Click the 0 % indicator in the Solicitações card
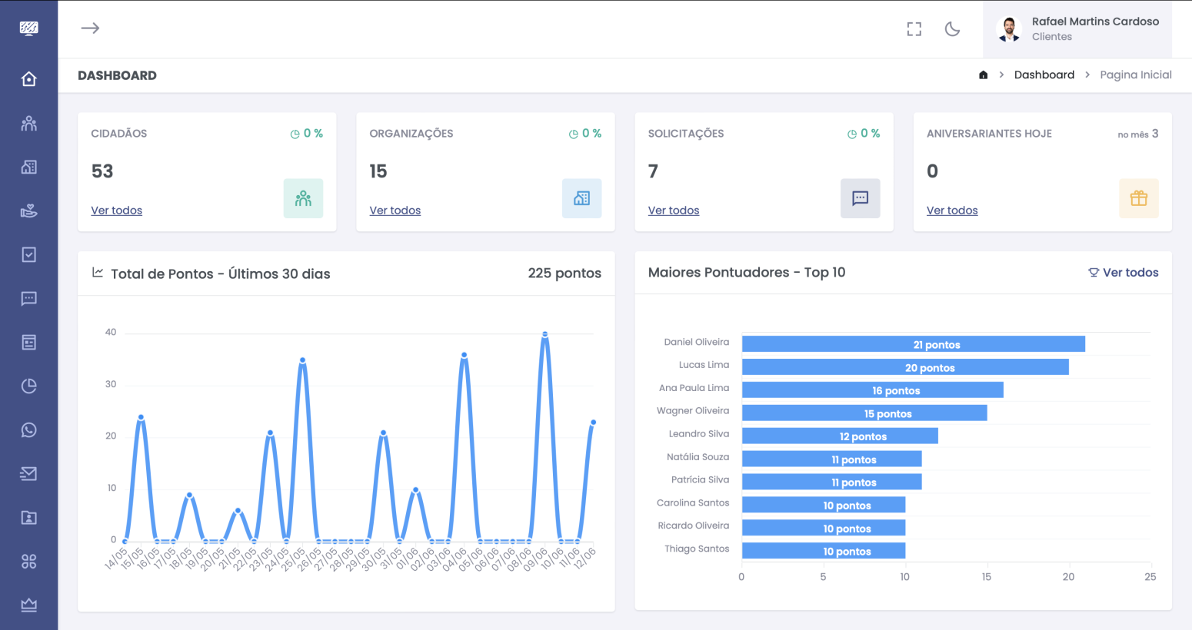The height and width of the screenshot is (630, 1192). [863, 134]
